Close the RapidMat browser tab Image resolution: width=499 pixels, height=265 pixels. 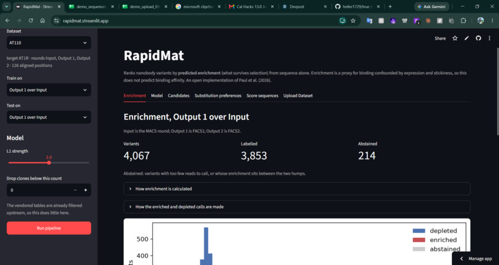pyautogui.click(x=59, y=6)
